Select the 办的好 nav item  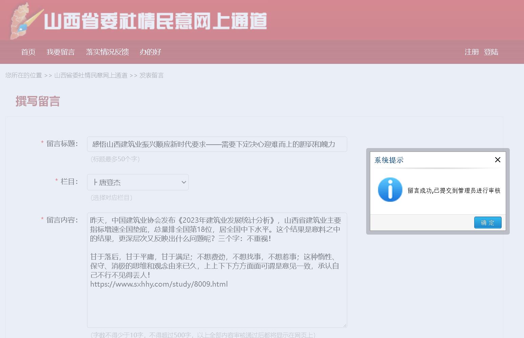click(150, 52)
